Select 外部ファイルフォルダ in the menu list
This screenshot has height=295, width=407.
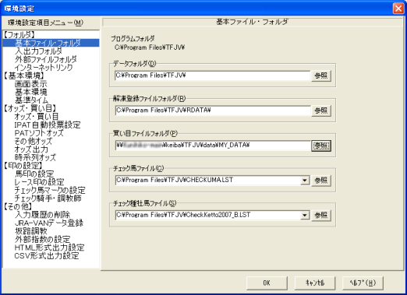click(46, 59)
